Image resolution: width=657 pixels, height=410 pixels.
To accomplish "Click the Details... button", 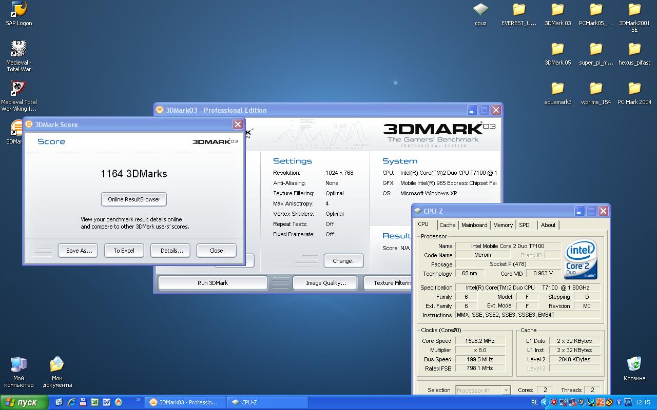I will click(171, 251).
